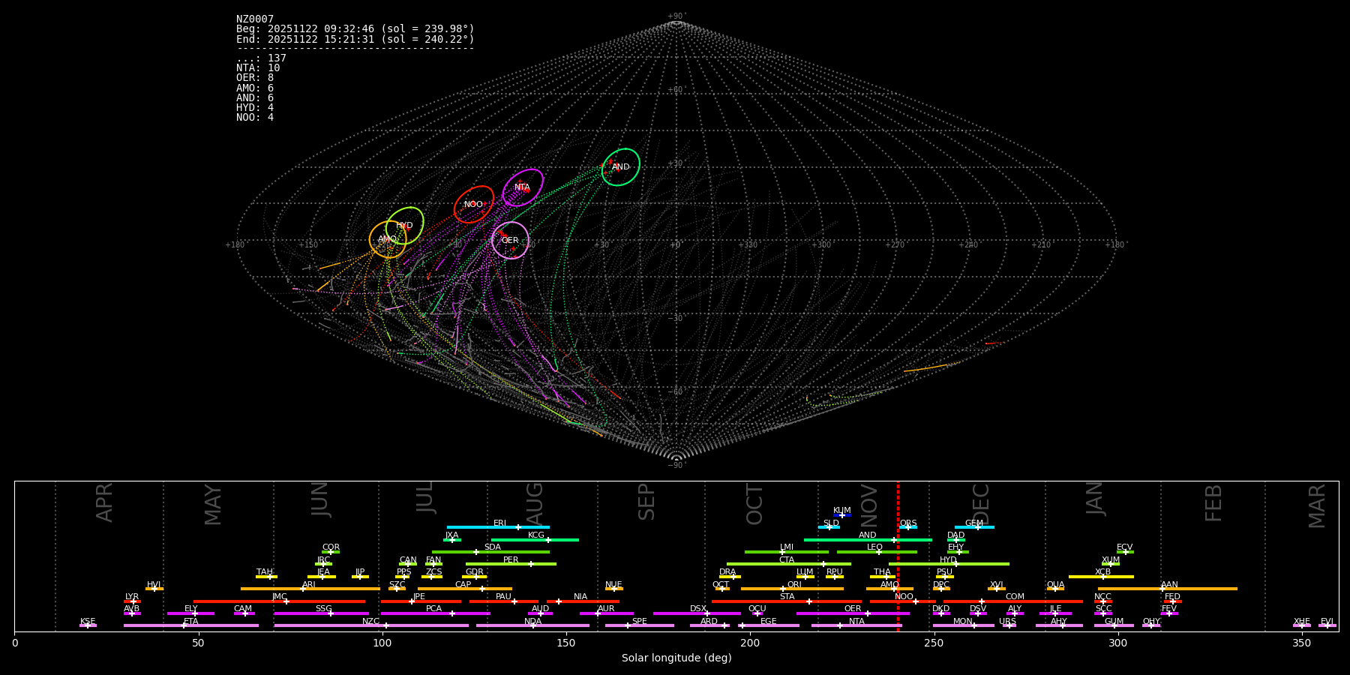Image resolution: width=1350 pixels, height=675 pixels.
Task: Select the yellow-green HYD radiant ellipse on map
Action: (405, 226)
